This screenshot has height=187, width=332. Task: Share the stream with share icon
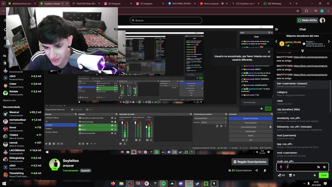pos(257,171)
